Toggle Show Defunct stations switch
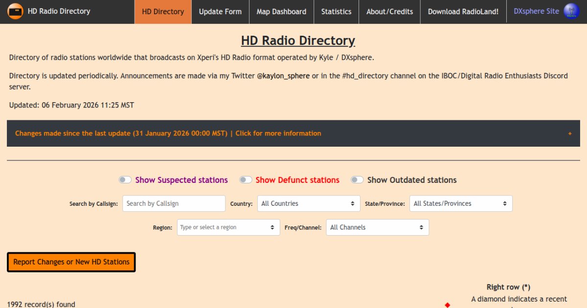 [246, 180]
